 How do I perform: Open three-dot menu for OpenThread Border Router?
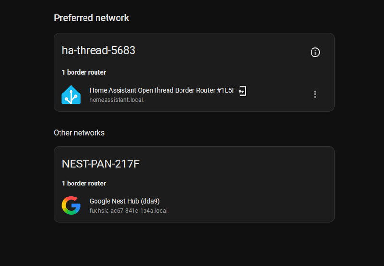click(x=315, y=94)
